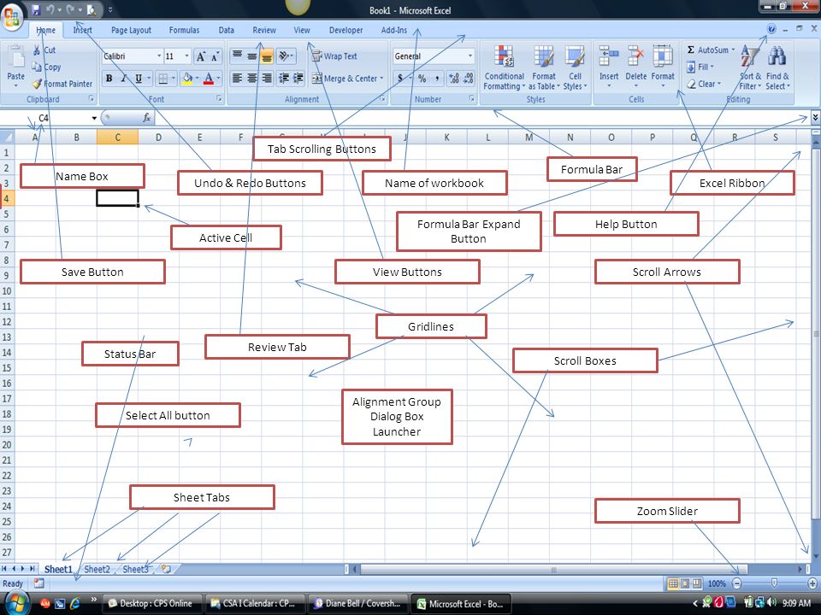Switch to the Sheet2 worksheet tab

tap(97, 569)
